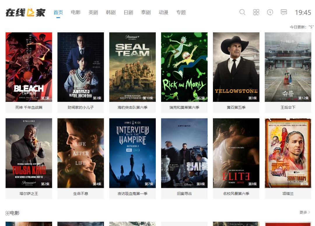Select the 首页 navigation tab
This screenshot has height=226, width=315.
click(58, 13)
